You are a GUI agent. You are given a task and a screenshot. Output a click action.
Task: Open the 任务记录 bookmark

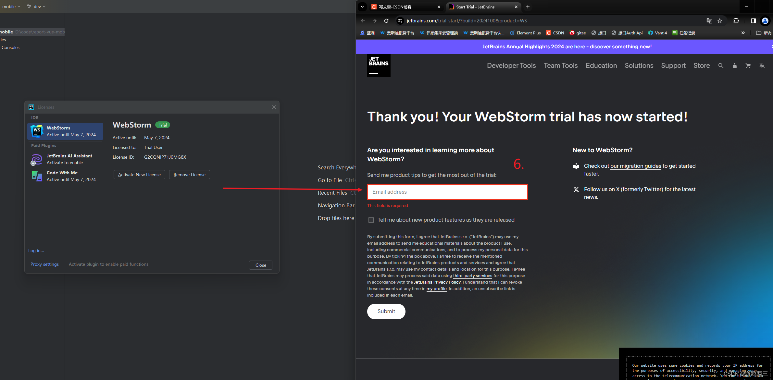684,33
